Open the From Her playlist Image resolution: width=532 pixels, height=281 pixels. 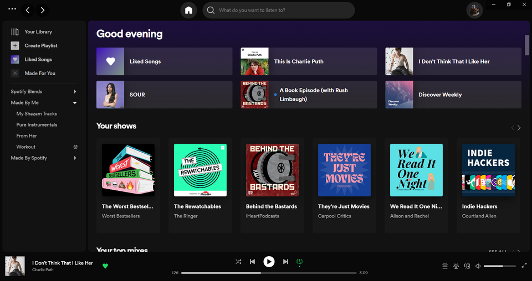pyautogui.click(x=27, y=136)
